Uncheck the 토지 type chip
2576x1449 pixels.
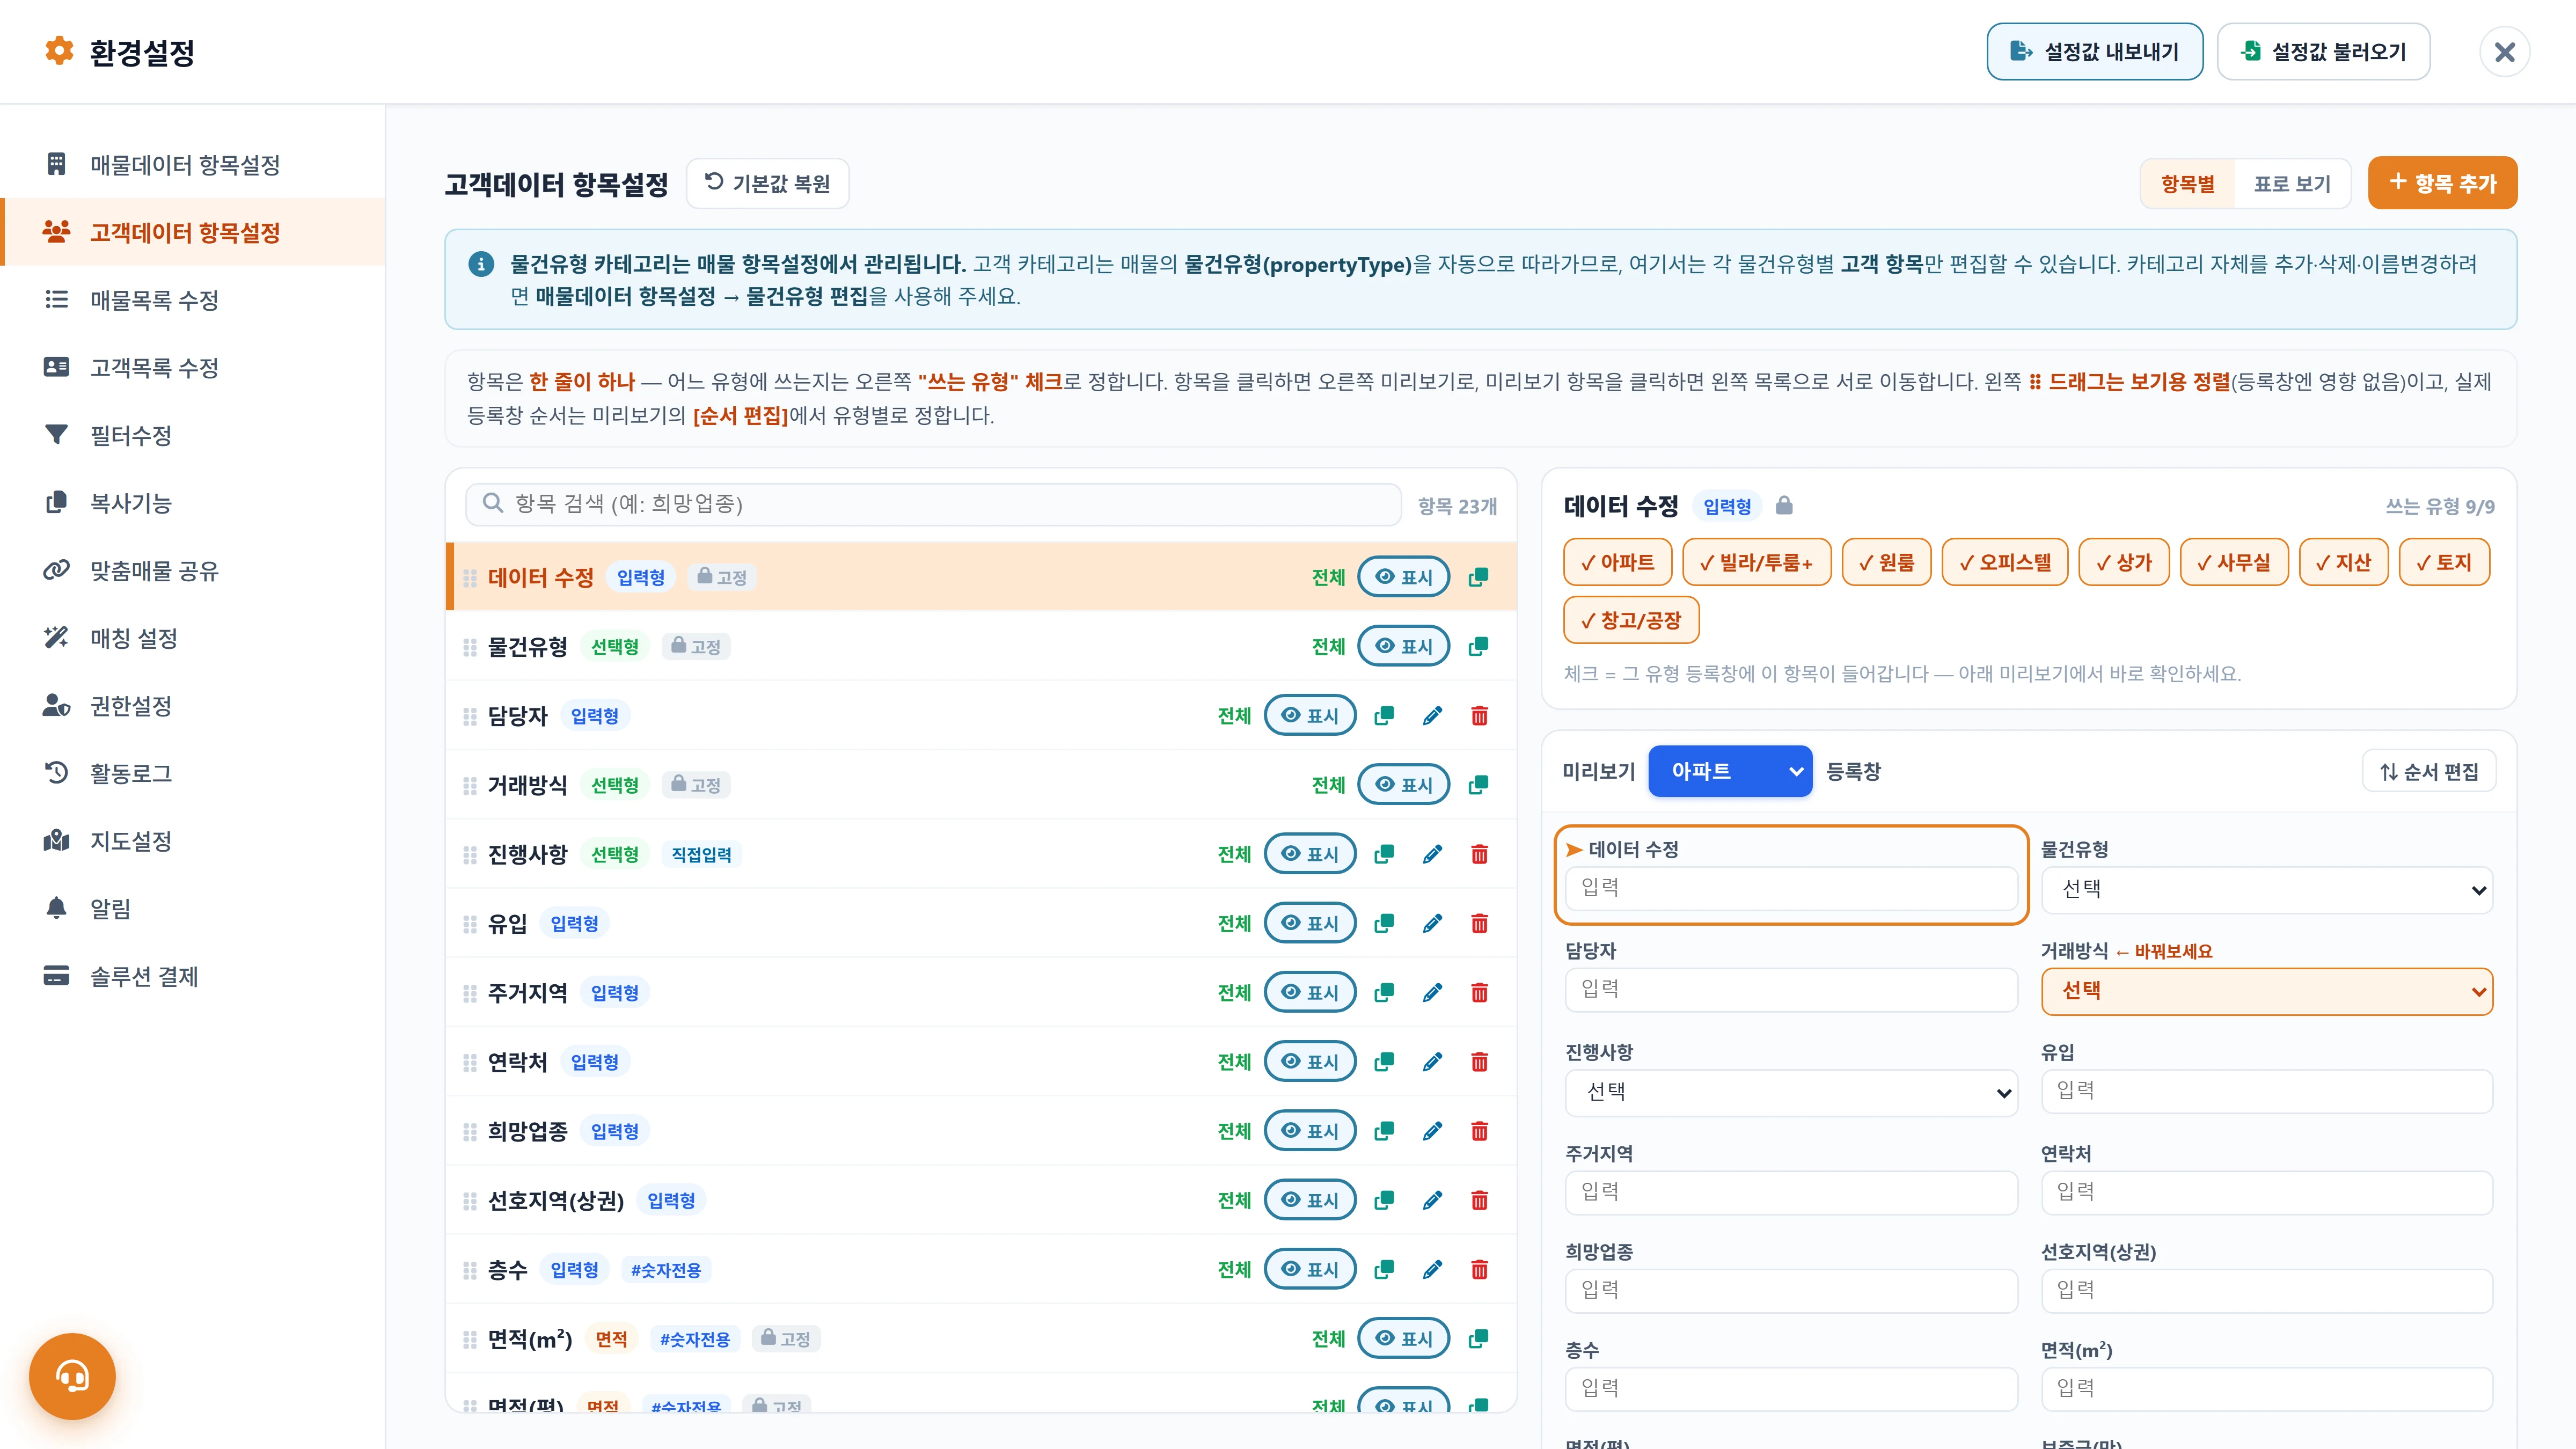point(2444,562)
